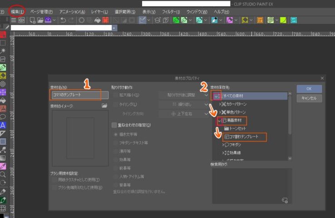
Task: Select the yellow Eraser tool in toolbox
Action: click(3, 76)
